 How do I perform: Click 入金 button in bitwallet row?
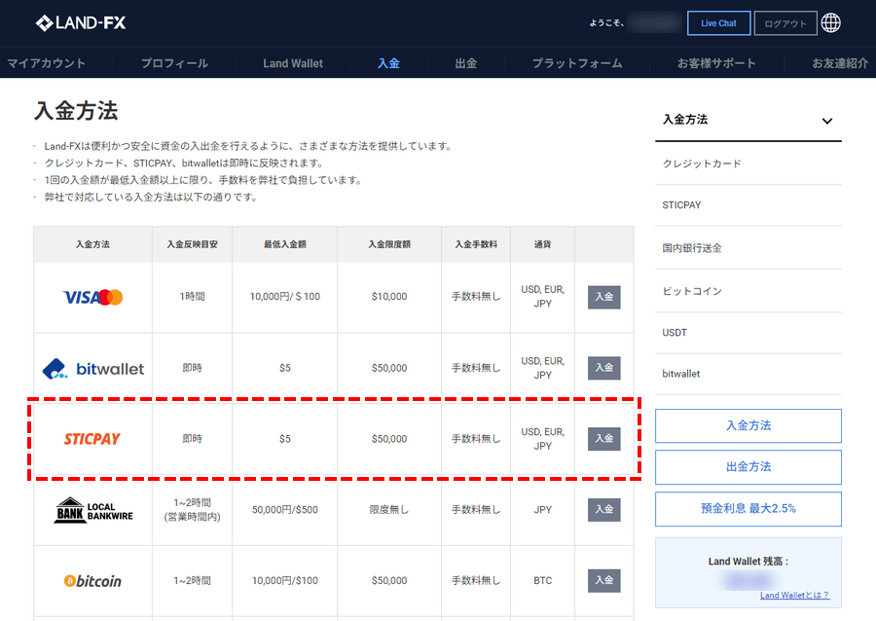coord(603,368)
